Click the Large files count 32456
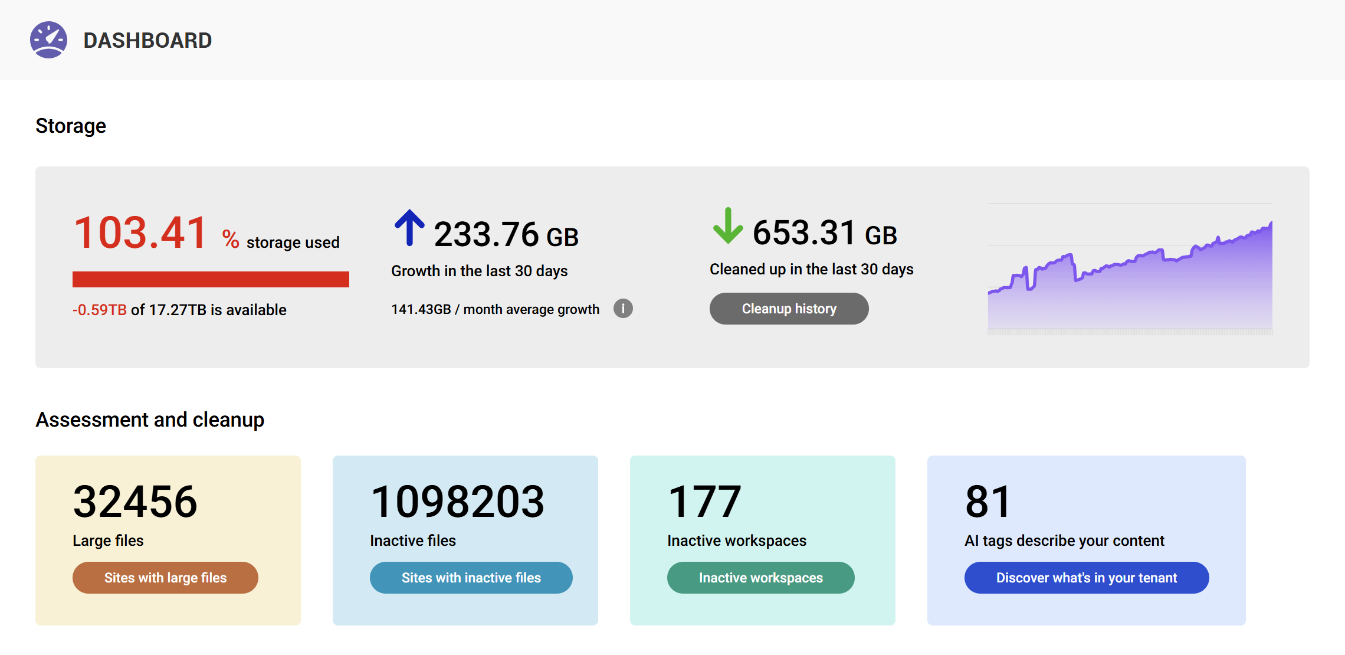This screenshot has height=655, width=1345. pyautogui.click(x=135, y=502)
